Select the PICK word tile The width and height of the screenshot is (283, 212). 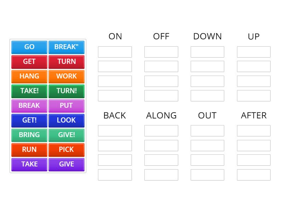pyautogui.click(x=66, y=149)
